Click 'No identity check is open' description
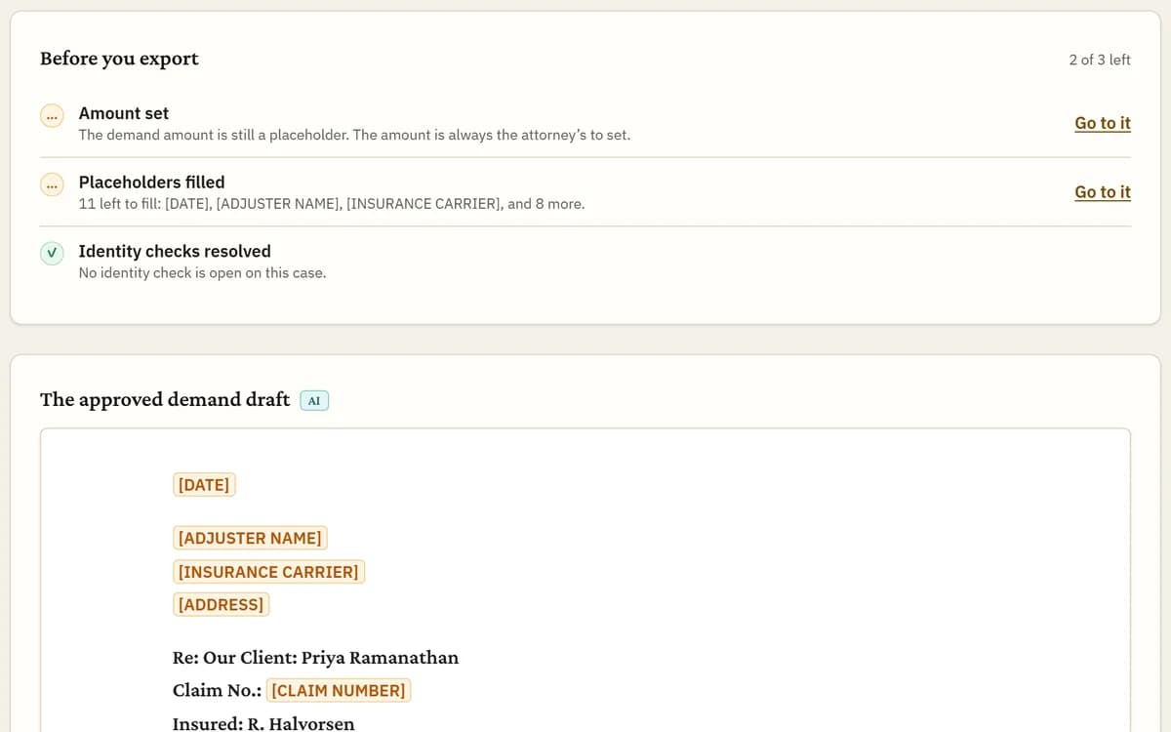Screen dimensions: 1171x732 [x=203, y=273]
